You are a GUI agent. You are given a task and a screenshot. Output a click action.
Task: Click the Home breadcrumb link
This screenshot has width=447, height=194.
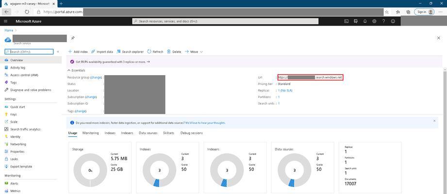click(x=9, y=30)
